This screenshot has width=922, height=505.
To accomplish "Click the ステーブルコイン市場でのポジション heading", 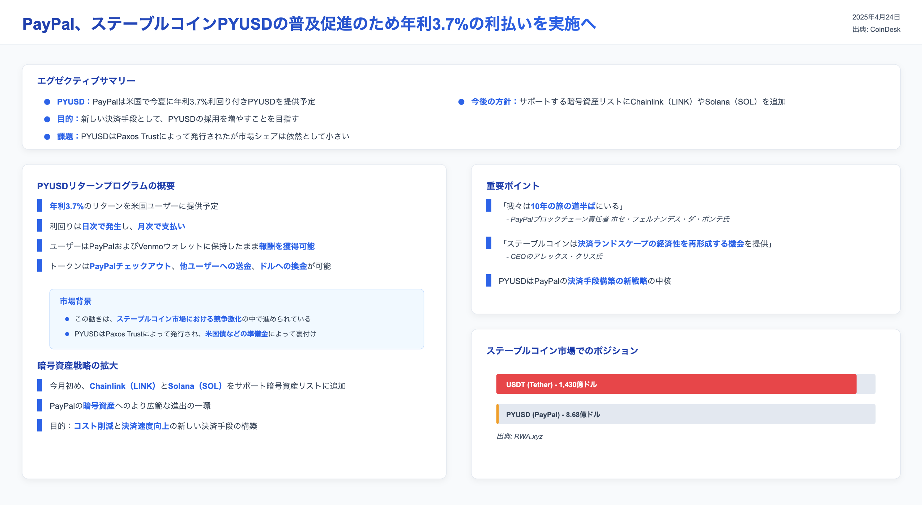I will 563,350.
